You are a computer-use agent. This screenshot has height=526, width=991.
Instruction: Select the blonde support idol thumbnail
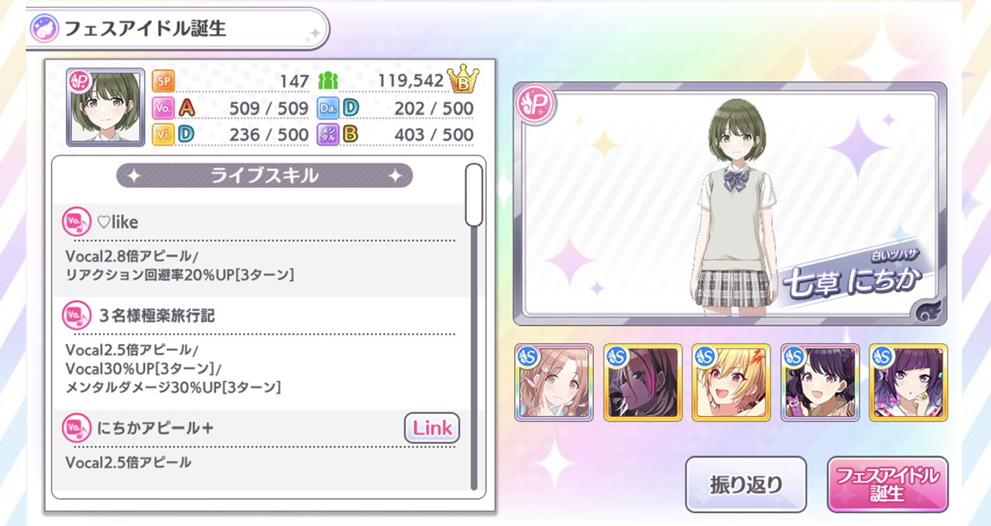coord(731,383)
